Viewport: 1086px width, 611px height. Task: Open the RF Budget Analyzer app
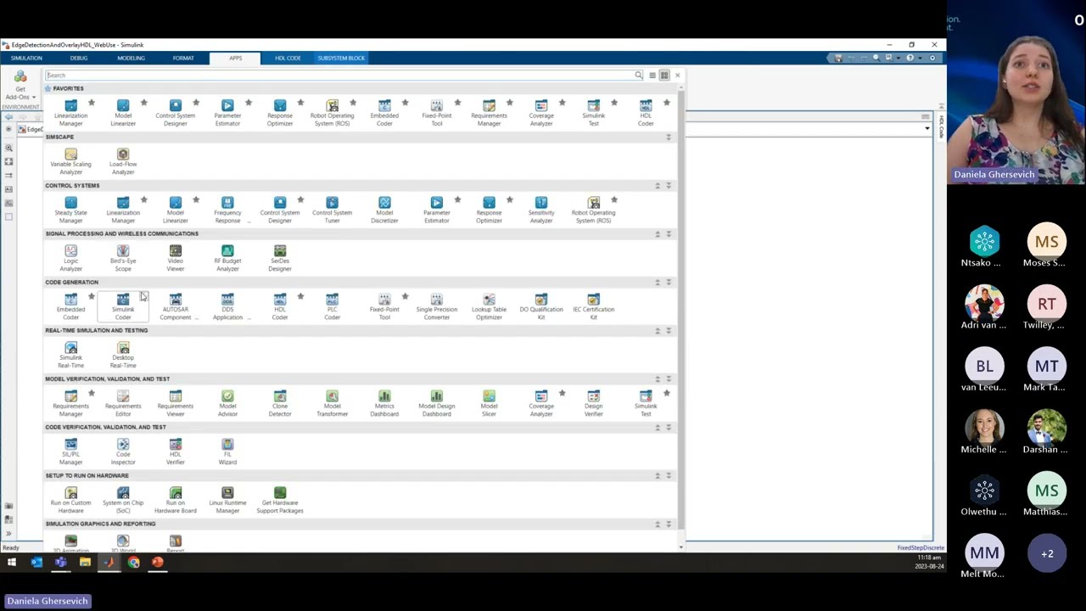tap(227, 258)
